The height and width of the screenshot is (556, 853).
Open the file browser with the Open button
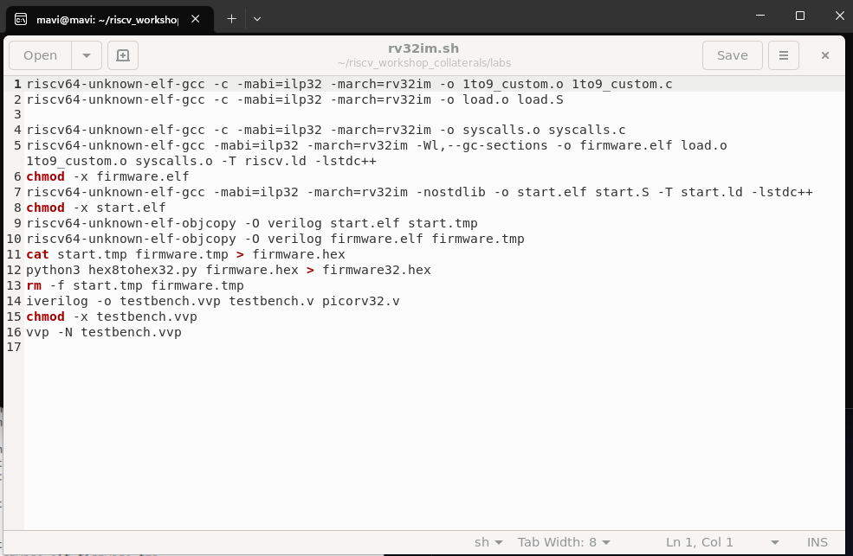(x=38, y=54)
